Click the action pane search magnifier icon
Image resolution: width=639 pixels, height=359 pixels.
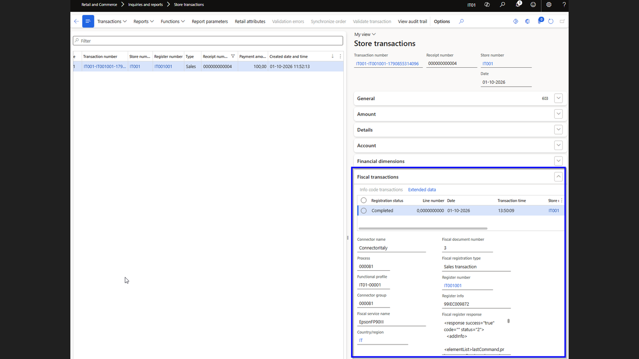tap(461, 21)
